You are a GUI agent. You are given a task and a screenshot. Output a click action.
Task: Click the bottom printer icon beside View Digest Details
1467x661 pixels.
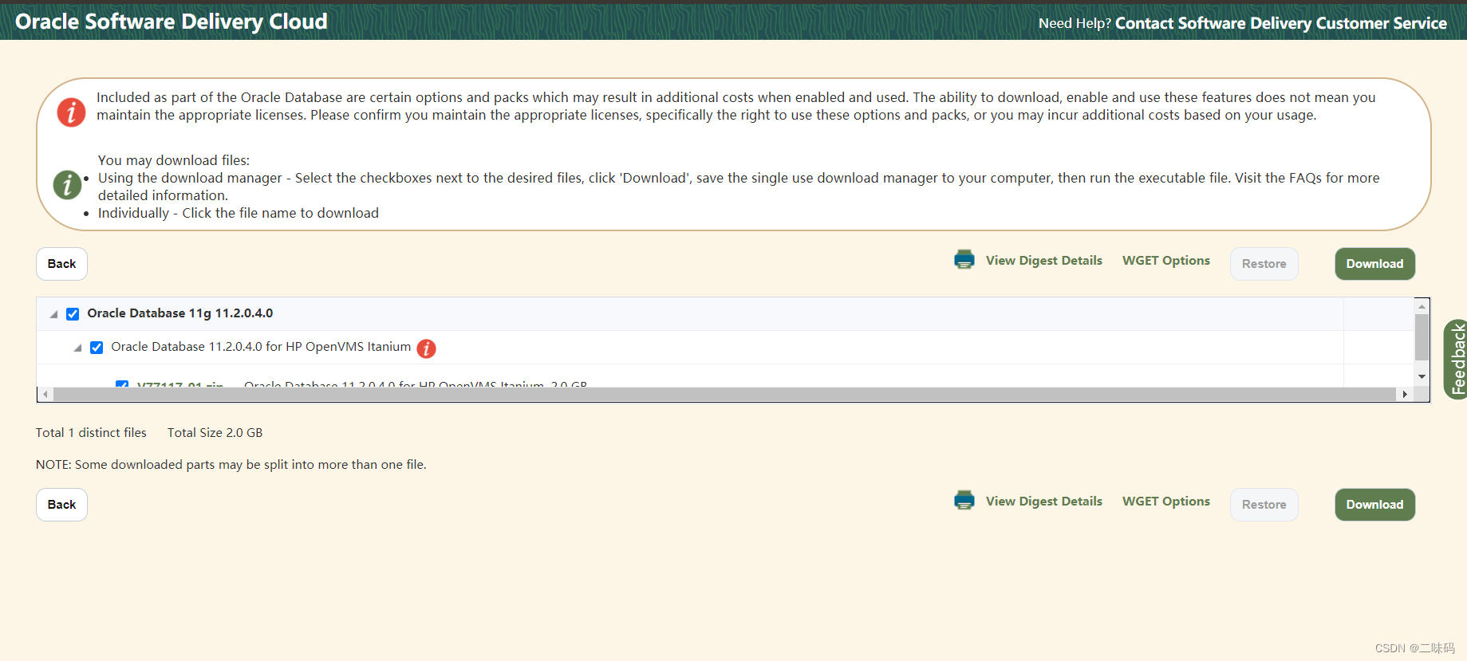(x=964, y=501)
